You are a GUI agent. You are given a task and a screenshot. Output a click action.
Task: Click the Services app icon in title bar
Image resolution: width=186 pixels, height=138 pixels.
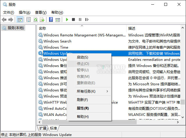click(x=5, y=4)
